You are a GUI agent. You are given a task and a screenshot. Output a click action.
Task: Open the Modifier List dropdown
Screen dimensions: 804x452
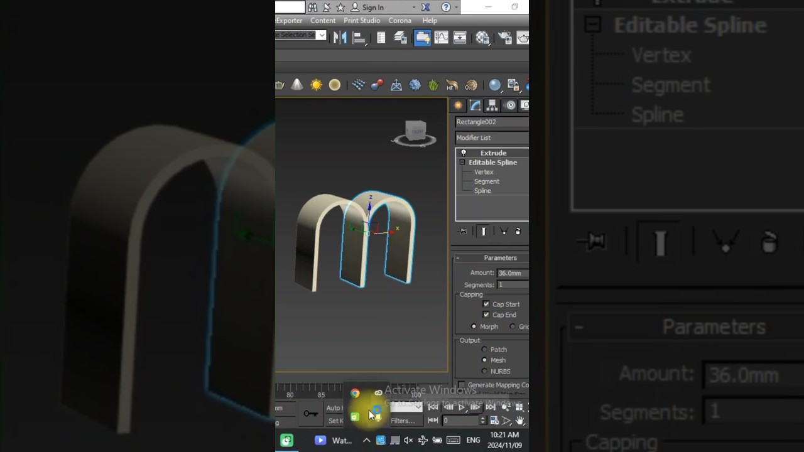point(492,137)
